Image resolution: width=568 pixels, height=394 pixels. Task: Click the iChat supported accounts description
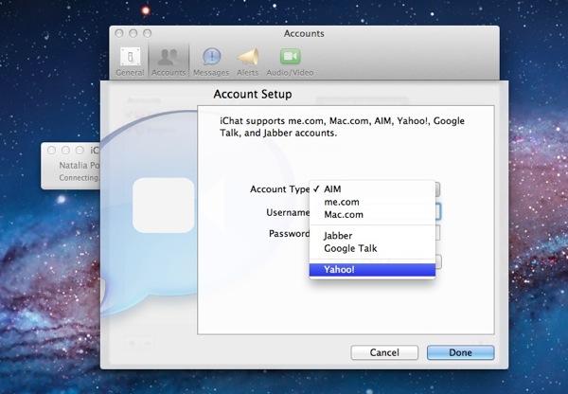coord(342,127)
